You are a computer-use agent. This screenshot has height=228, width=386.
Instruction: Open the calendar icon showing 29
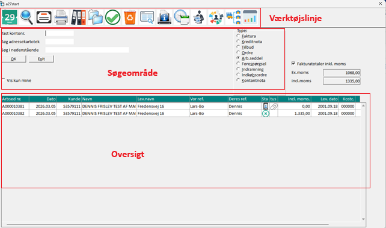point(10,17)
